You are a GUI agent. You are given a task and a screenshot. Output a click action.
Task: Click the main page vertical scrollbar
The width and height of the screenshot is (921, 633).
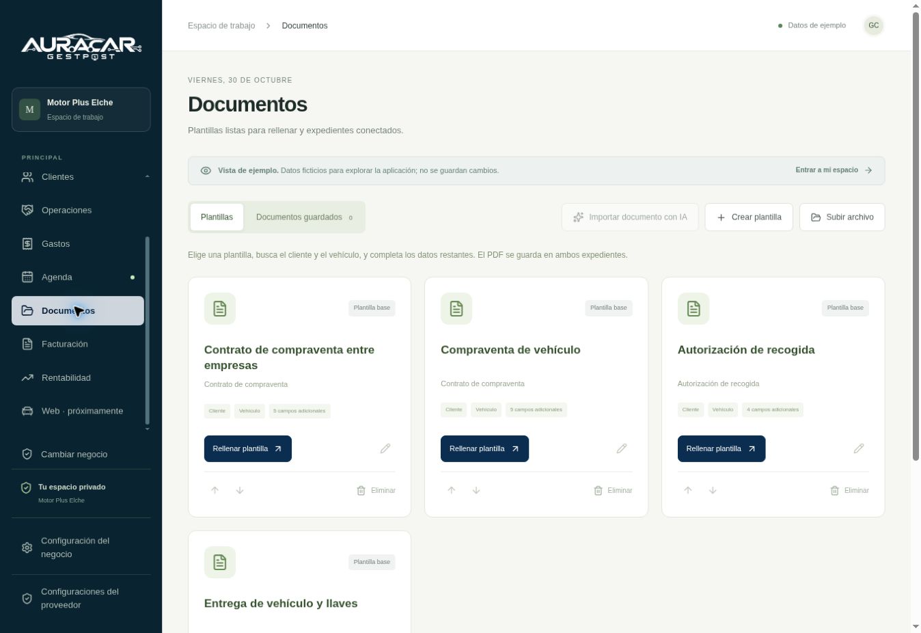click(916, 236)
